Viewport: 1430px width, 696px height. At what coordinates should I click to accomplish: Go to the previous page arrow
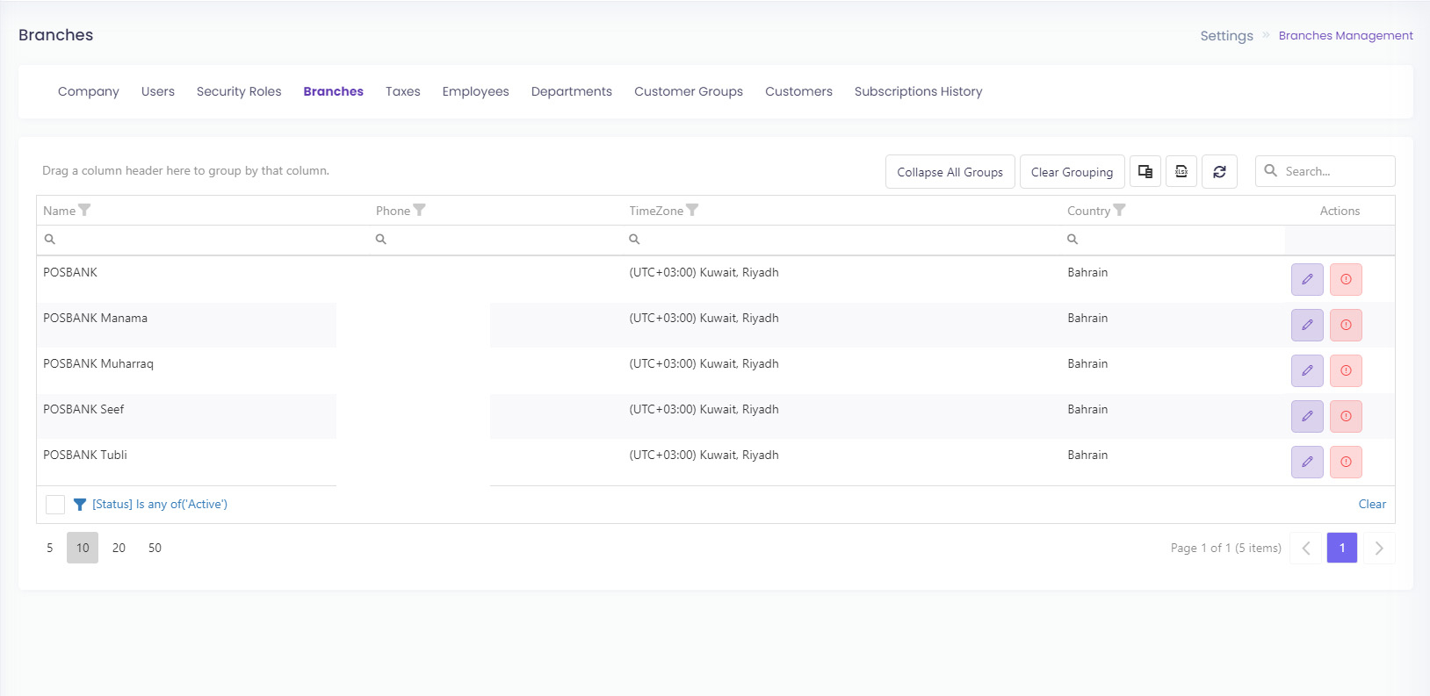(x=1306, y=548)
